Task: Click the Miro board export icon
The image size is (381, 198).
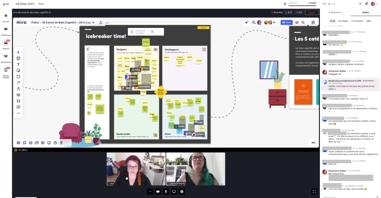Action: point(101,22)
